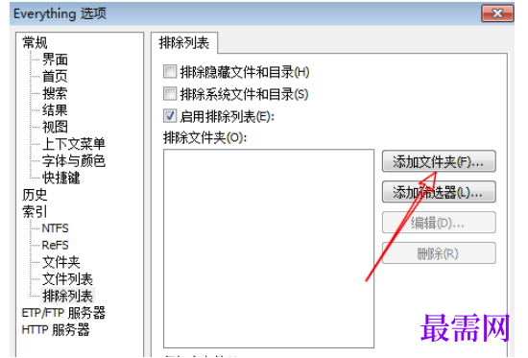
Task: Open the 快捷键 settings page
Action: click(x=60, y=178)
